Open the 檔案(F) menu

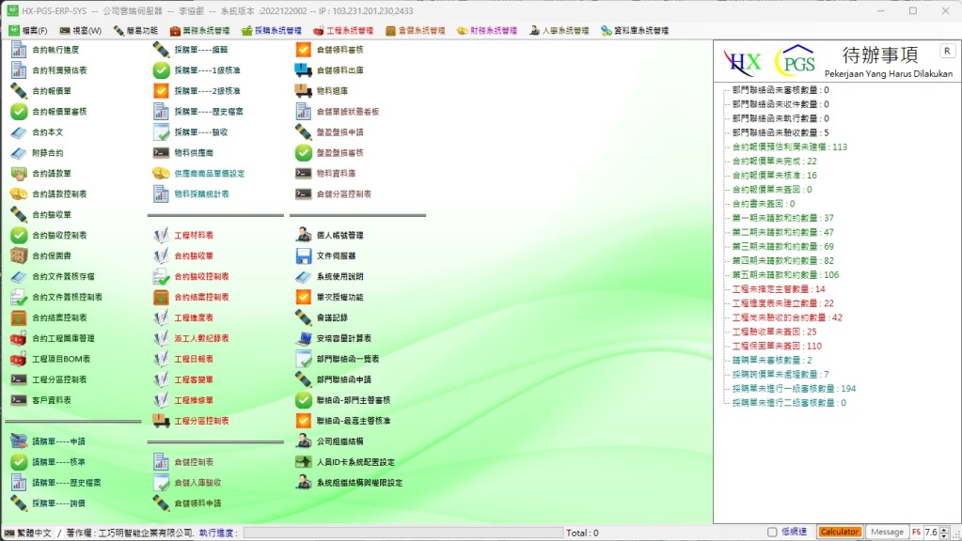pyautogui.click(x=28, y=30)
